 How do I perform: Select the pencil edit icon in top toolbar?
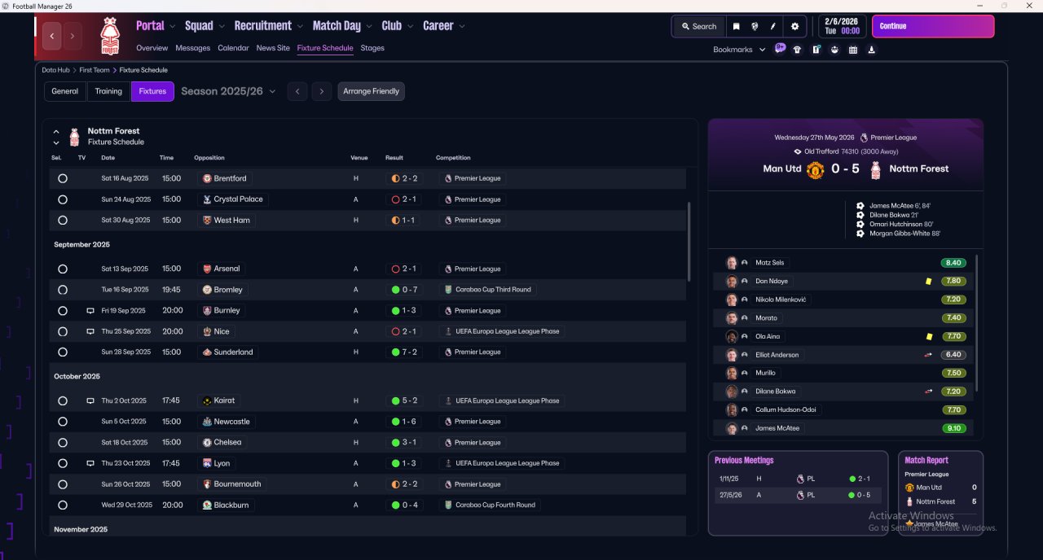(773, 26)
